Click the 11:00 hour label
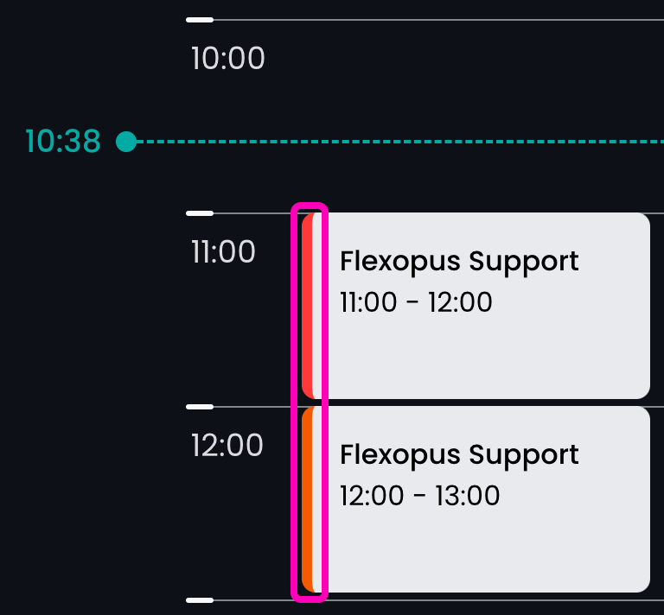The image size is (664, 615). click(223, 252)
